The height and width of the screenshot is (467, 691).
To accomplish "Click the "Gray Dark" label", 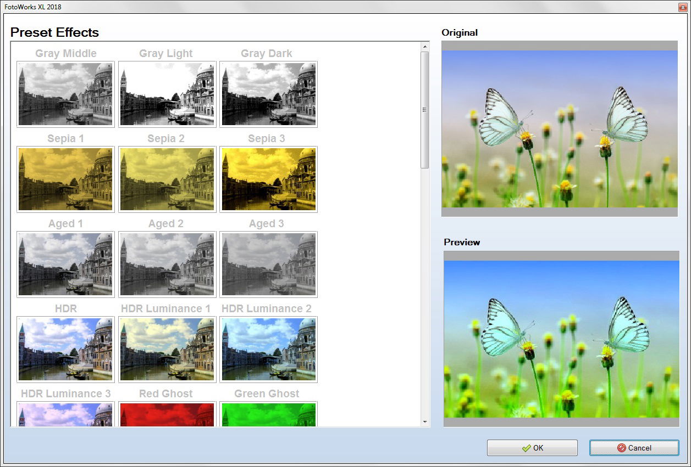I will pyautogui.click(x=267, y=53).
